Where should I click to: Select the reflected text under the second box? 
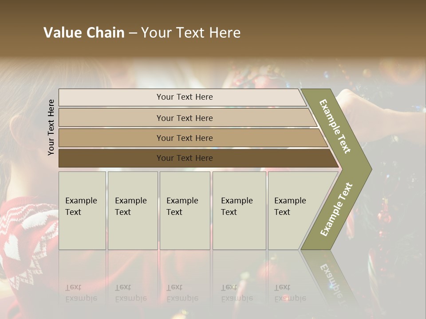point(131,293)
